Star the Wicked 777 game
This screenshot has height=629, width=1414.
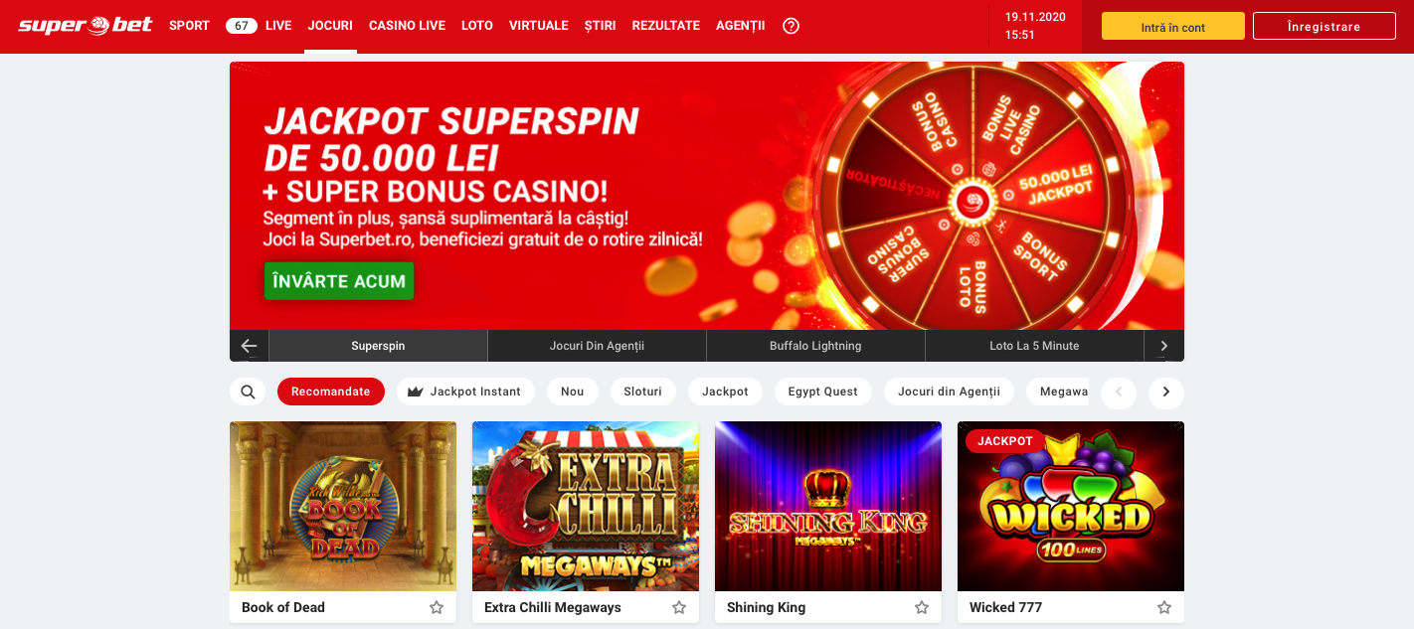click(x=1164, y=607)
